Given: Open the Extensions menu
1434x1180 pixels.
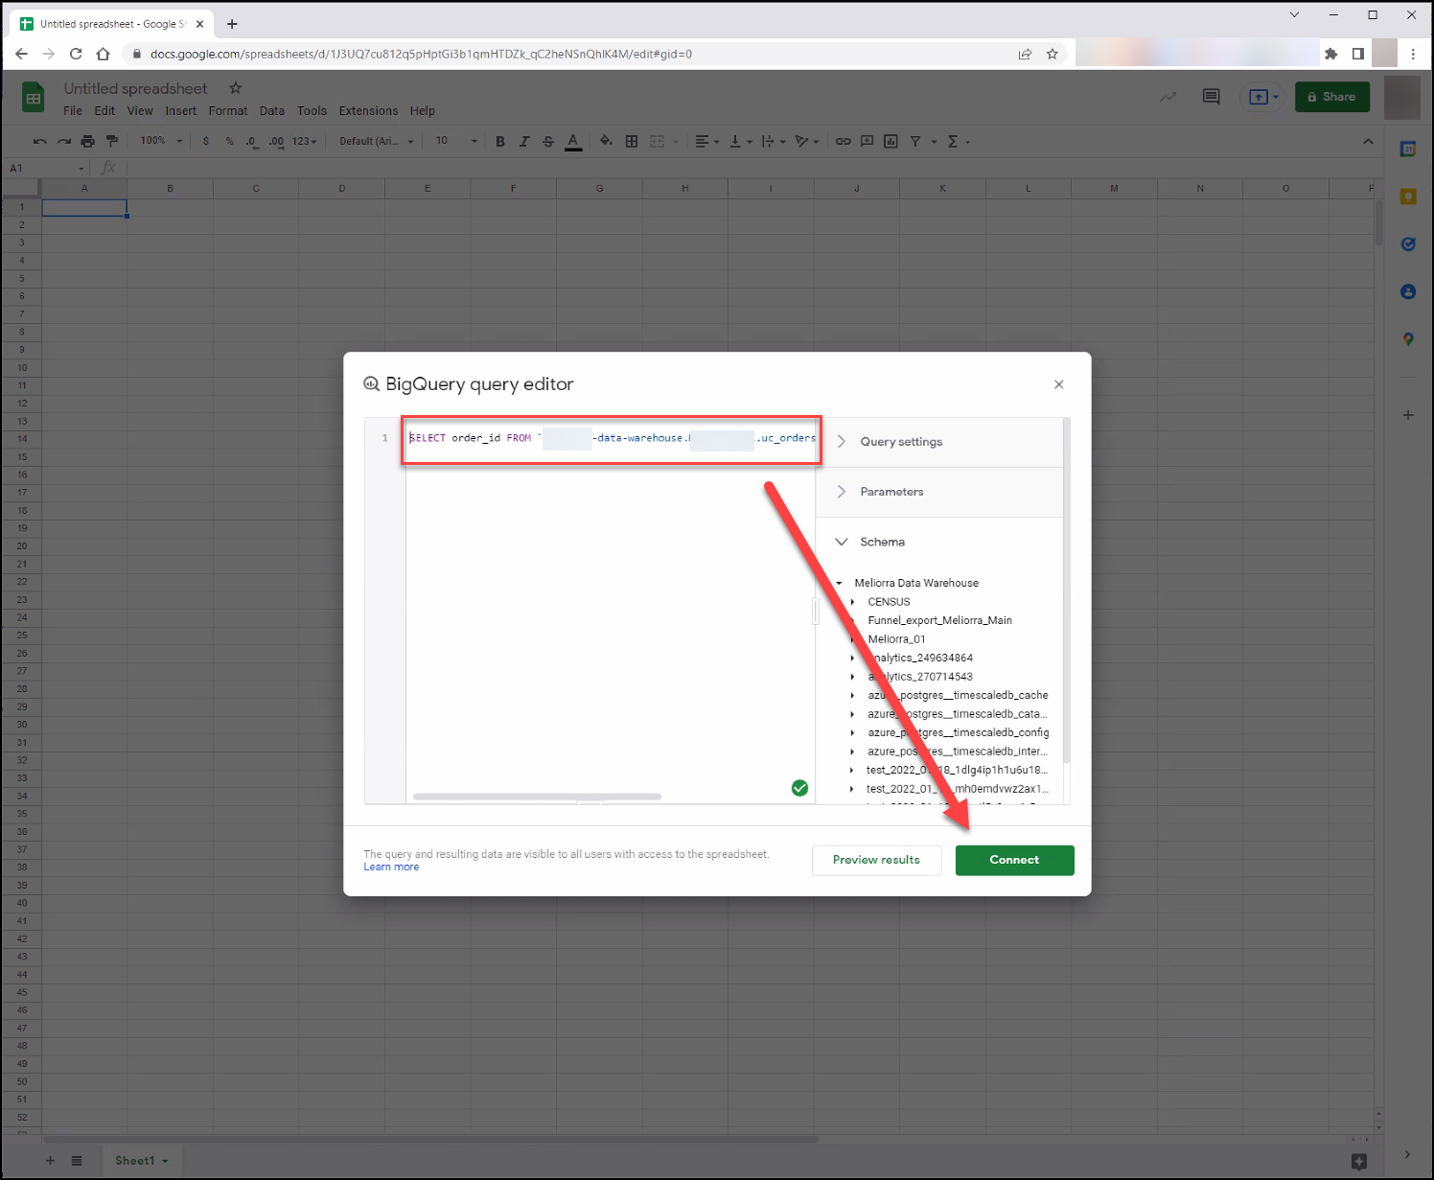Looking at the screenshot, I should (368, 111).
